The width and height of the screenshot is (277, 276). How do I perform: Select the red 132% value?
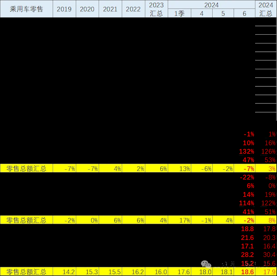pyautogui.click(x=247, y=152)
